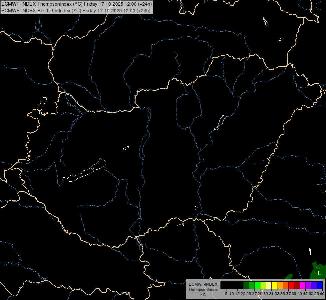This screenshot has width=326, height=300.
Task: Click the dark green 20–25 legend swatch
Action: point(246,285)
